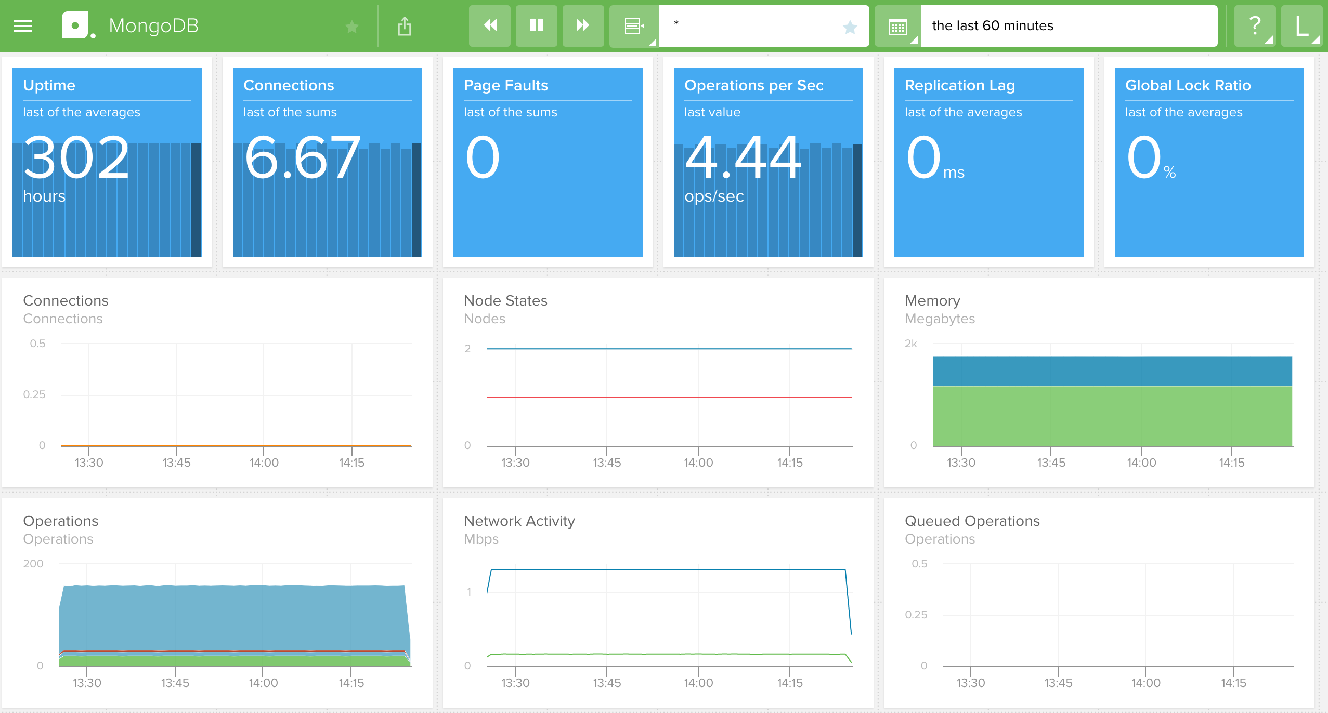Click the Connections line chart title
The image size is (1328, 713).
(66, 300)
